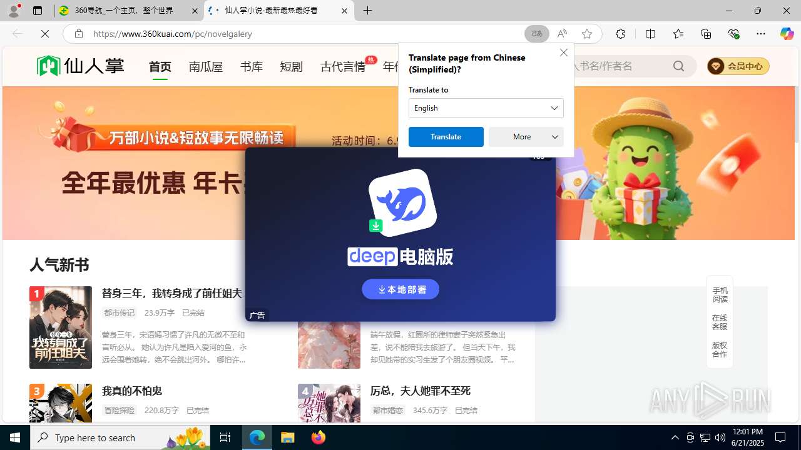This screenshot has height=450, width=801.
Task: Expand the Translate to language dropdown
Action: click(x=486, y=108)
